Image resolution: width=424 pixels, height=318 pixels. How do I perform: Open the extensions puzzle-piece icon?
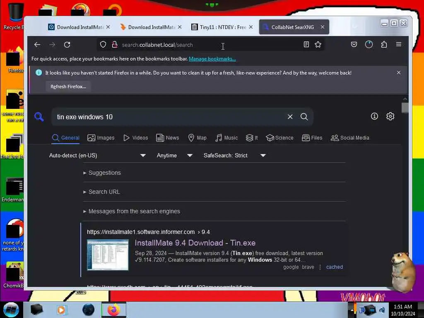384,44
